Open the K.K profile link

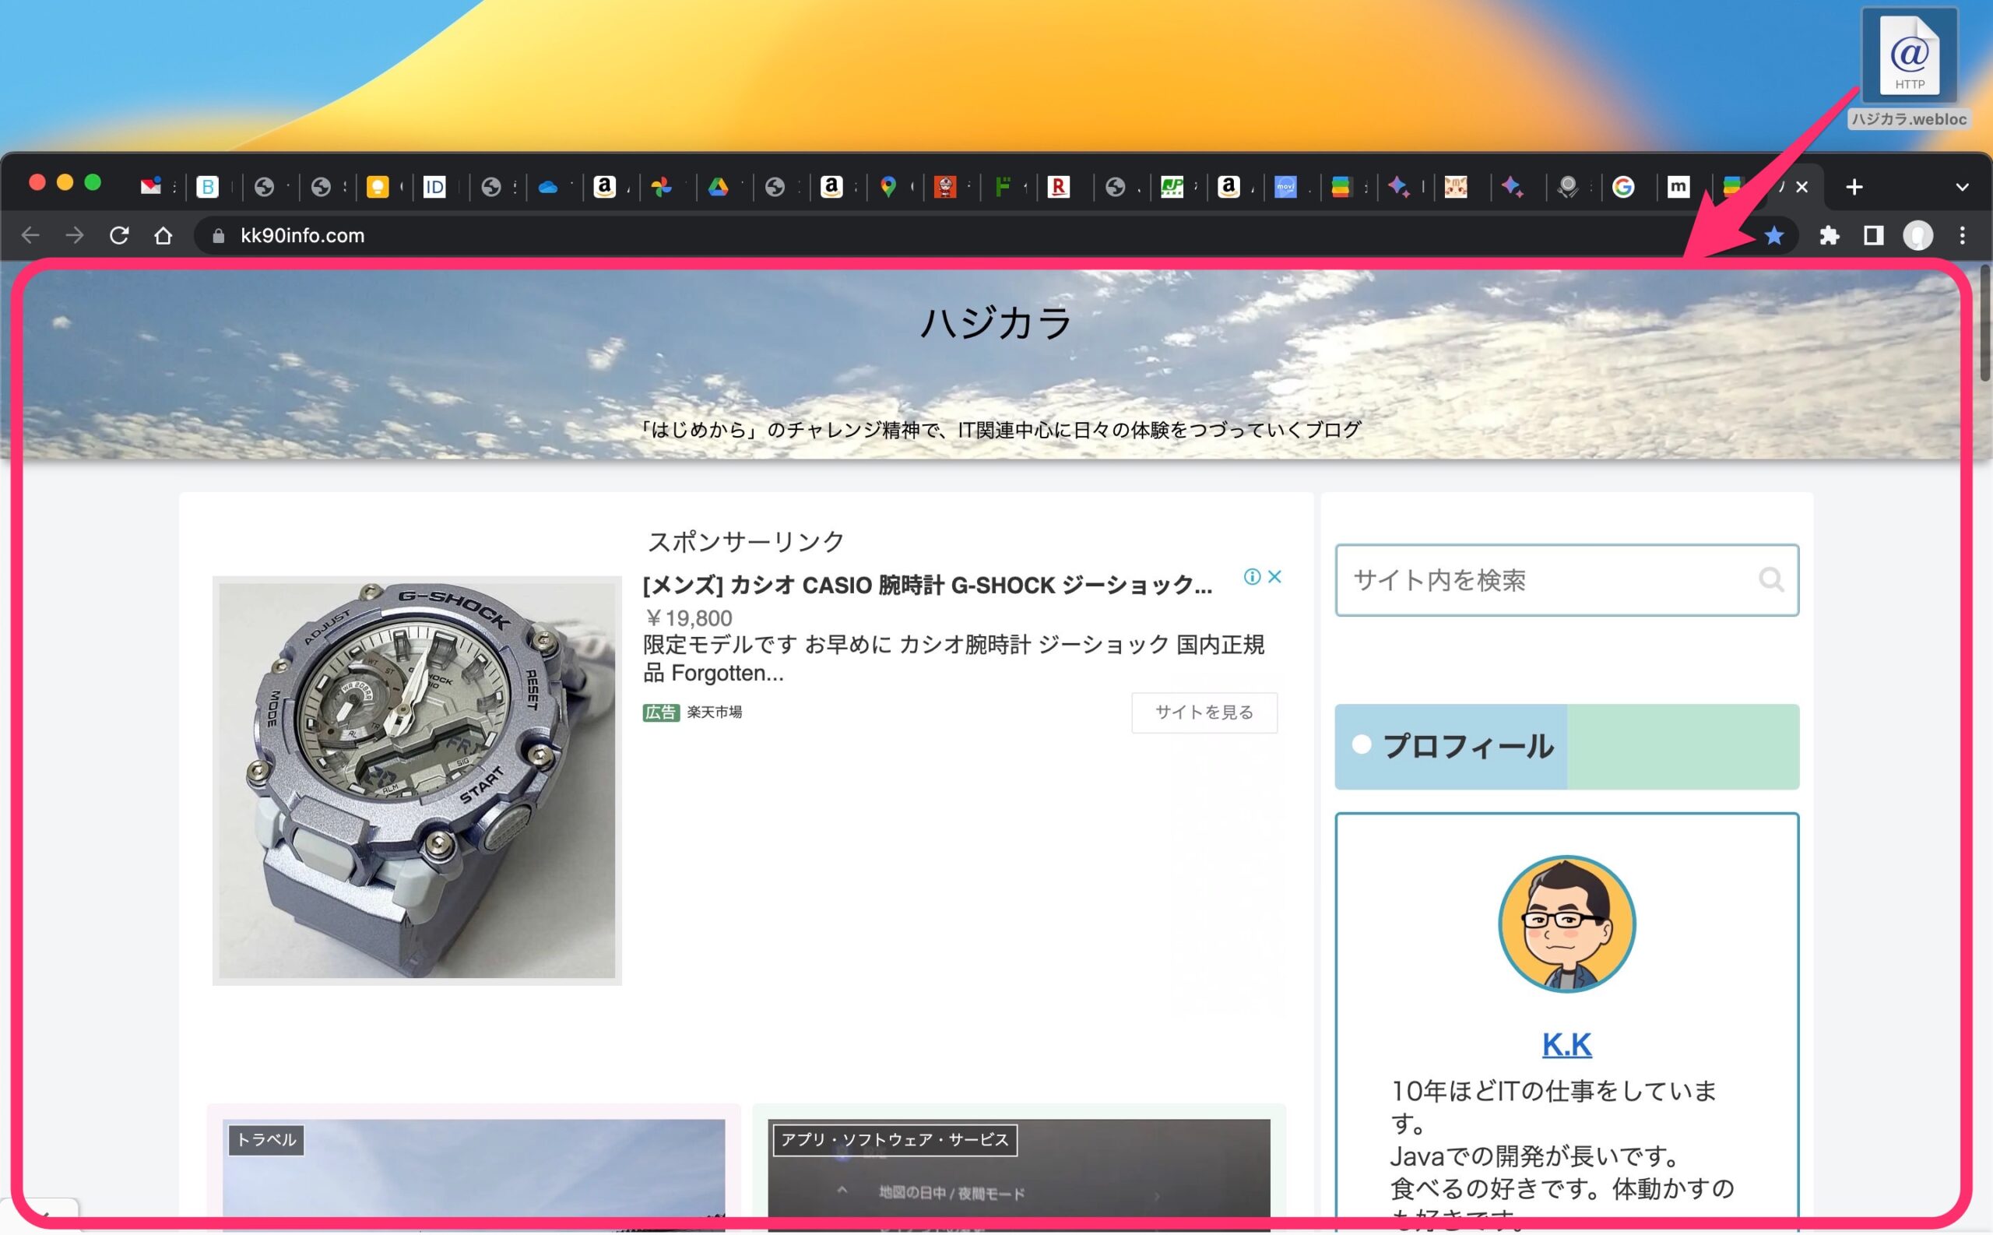click(1567, 1045)
